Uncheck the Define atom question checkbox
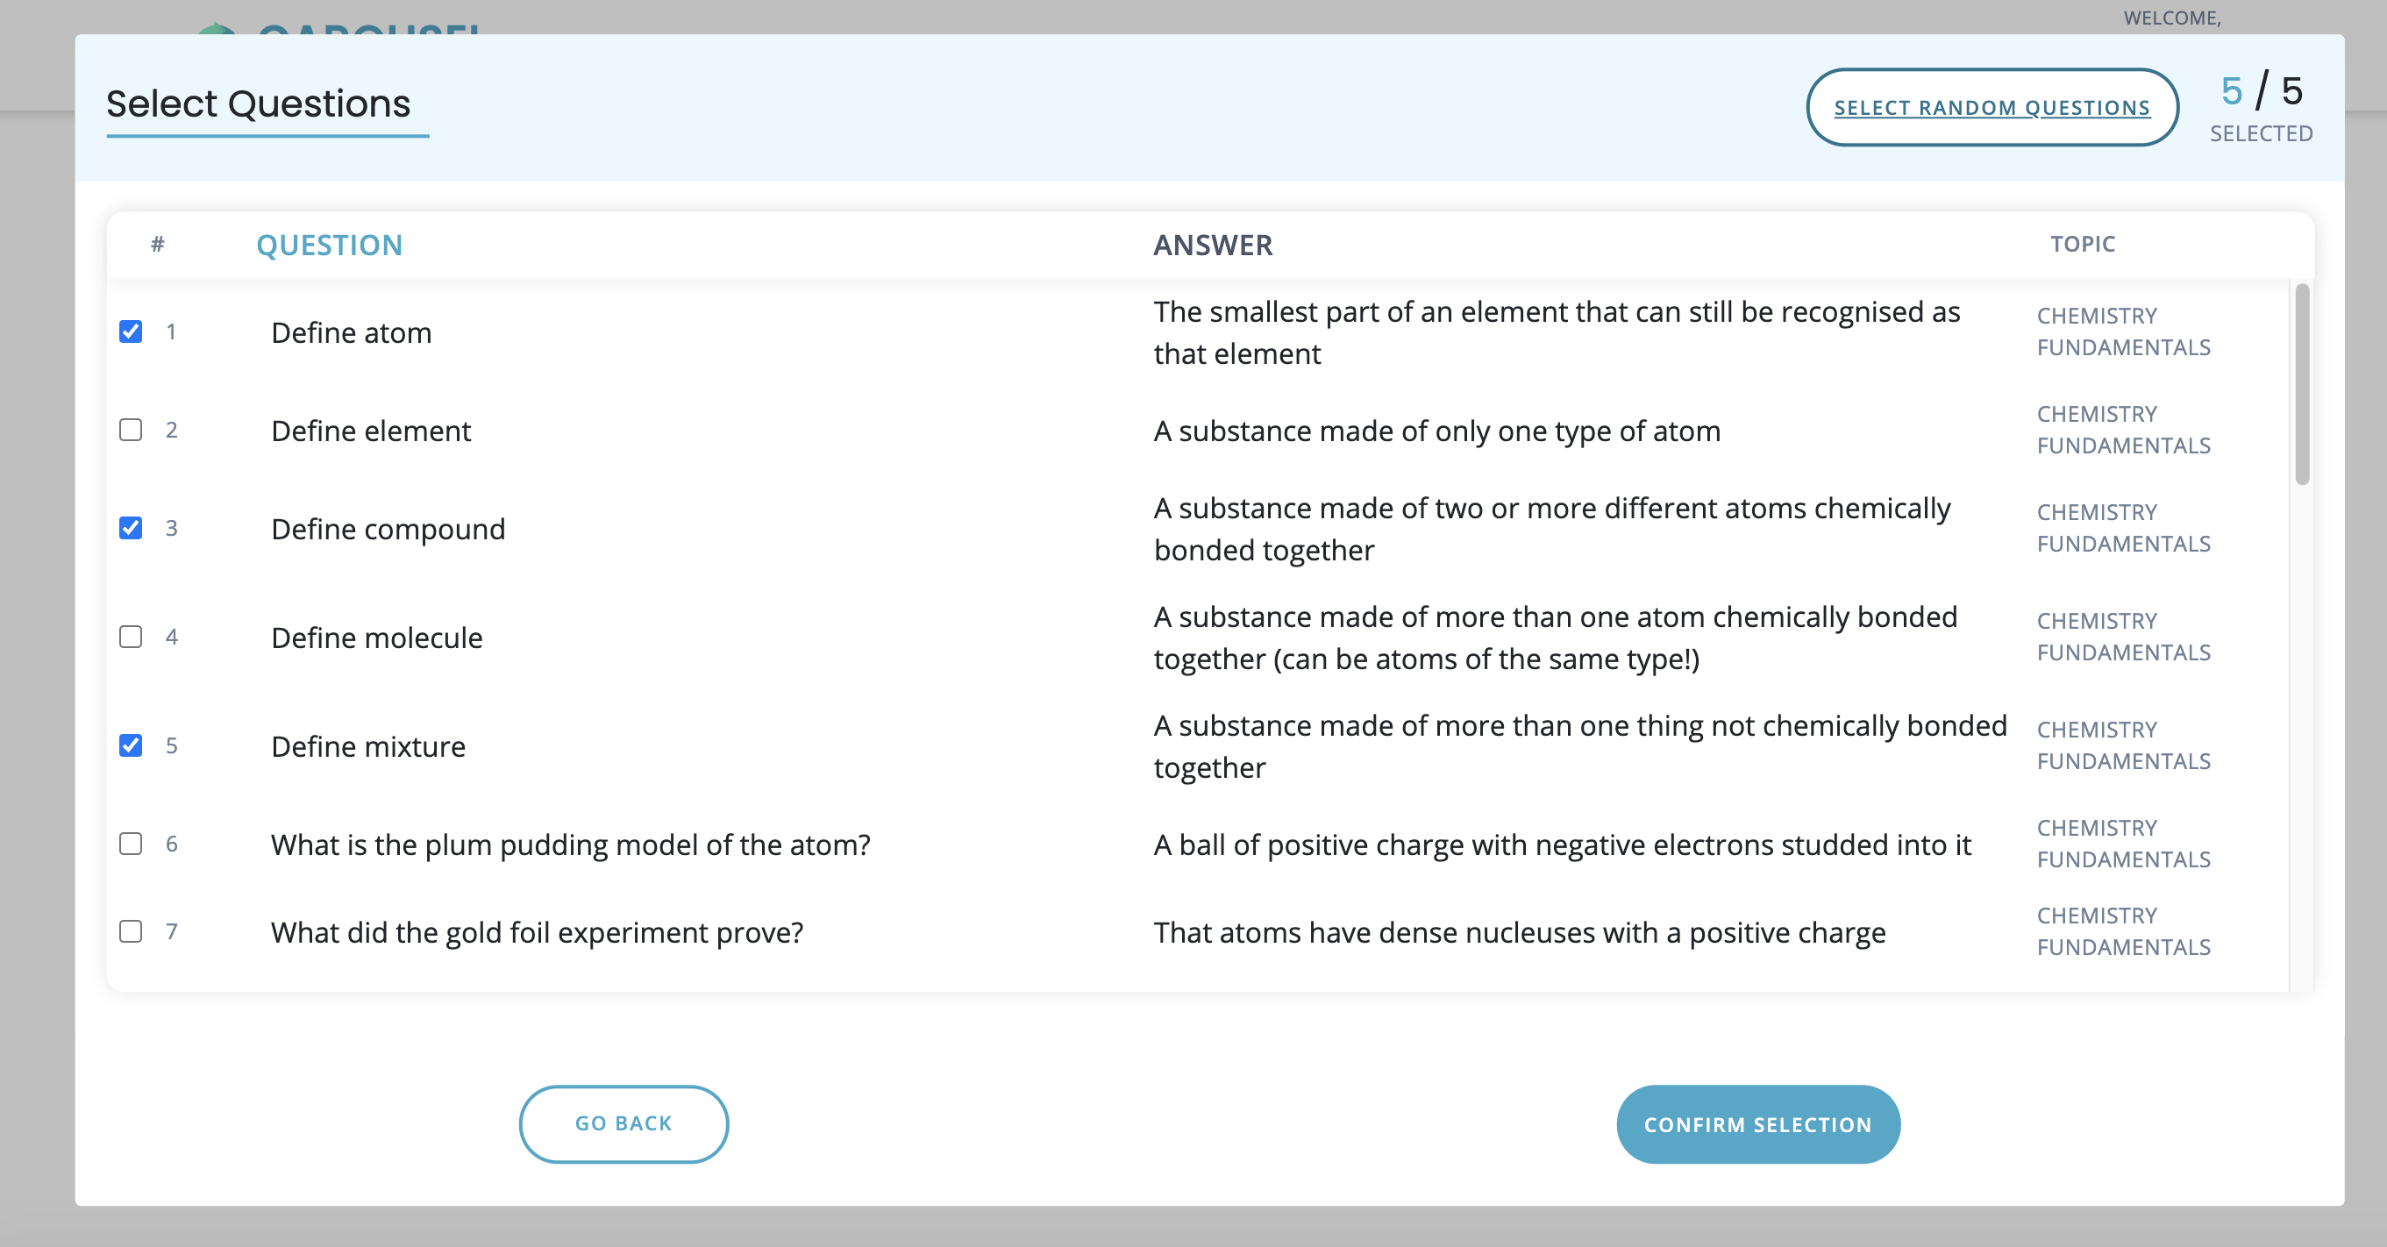2387x1247 pixels. 131,331
